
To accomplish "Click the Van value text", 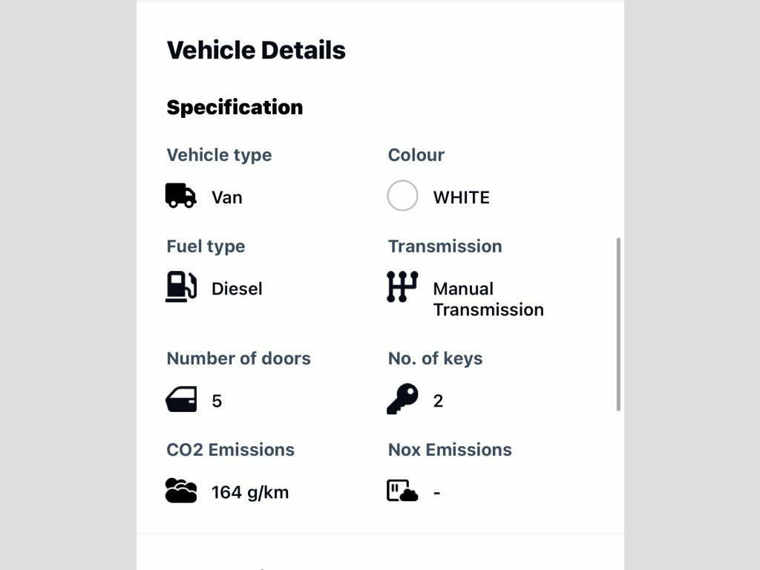I will pyautogui.click(x=227, y=197).
